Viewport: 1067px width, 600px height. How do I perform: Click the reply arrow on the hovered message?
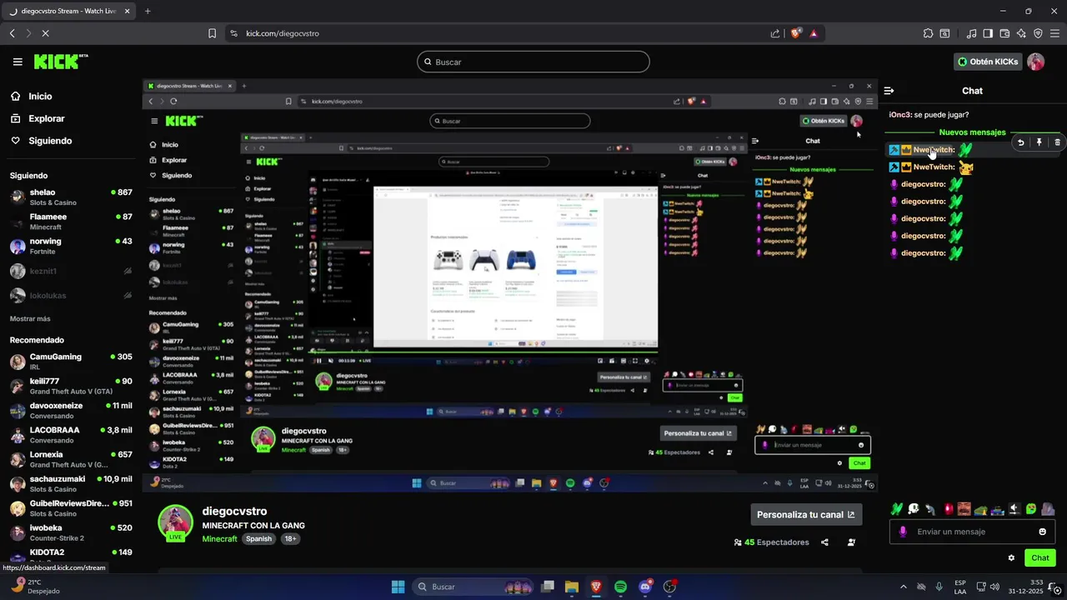[1020, 142]
